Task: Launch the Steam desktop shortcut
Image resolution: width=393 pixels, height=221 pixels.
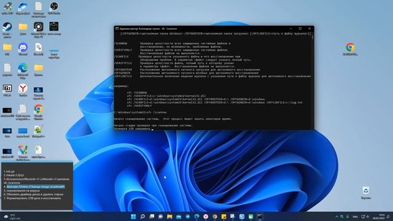Action: coord(7,29)
